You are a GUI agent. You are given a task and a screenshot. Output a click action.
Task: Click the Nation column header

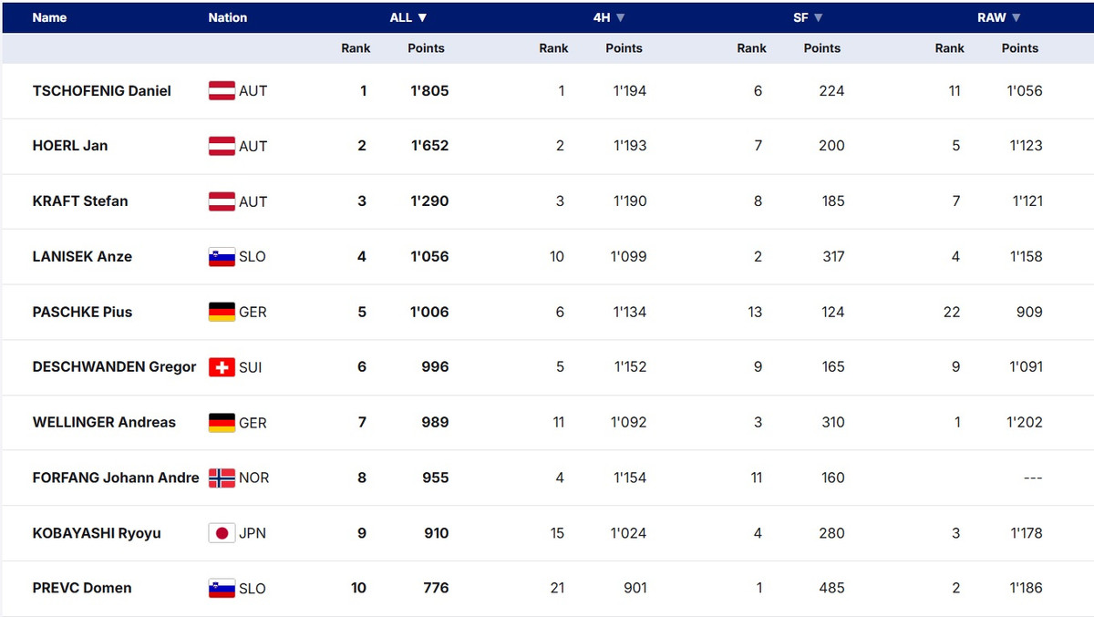pyautogui.click(x=227, y=17)
